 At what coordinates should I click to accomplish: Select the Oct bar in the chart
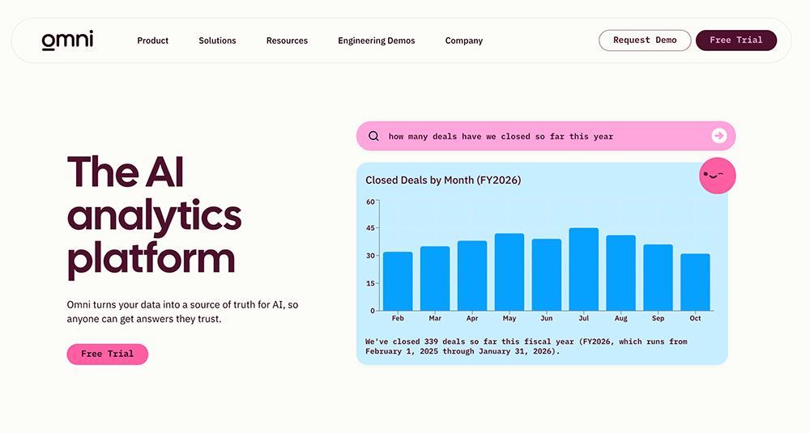(x=695, y=282)
